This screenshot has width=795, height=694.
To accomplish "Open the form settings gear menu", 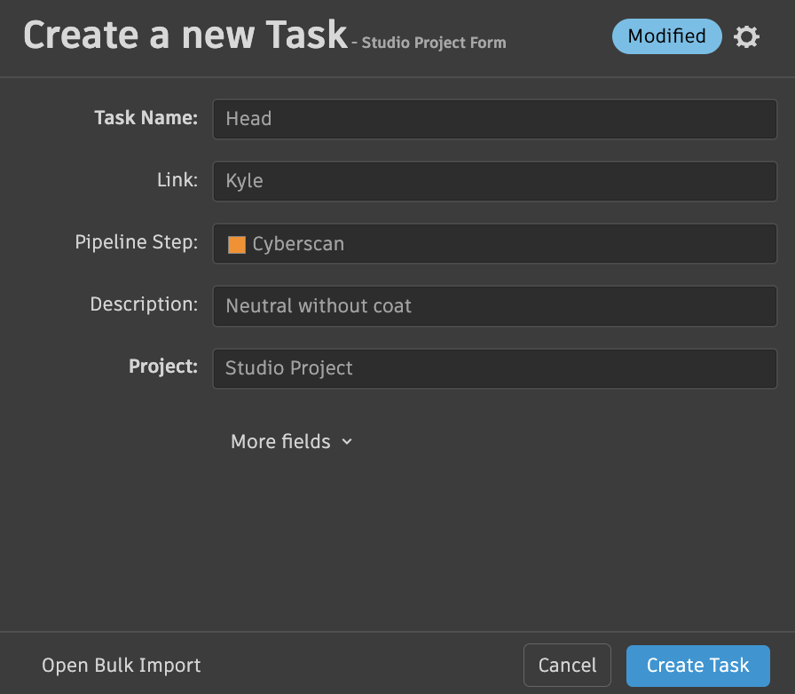I will (747, 37).
